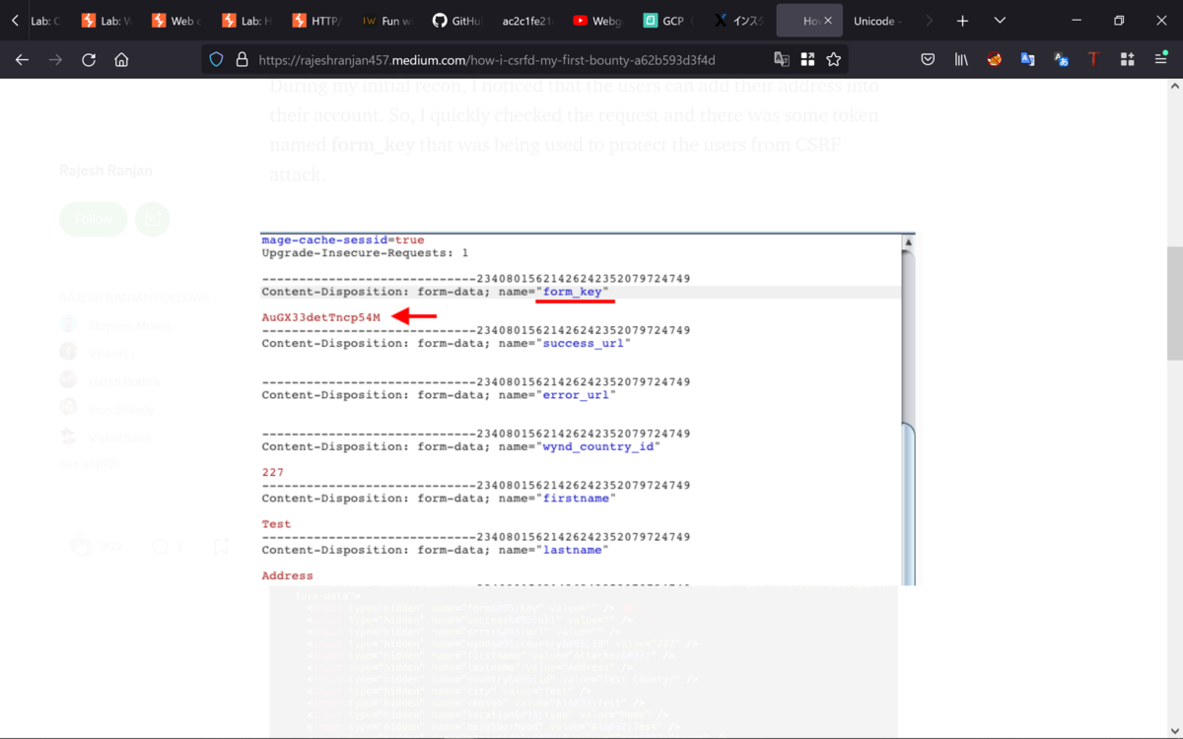Image resolution: width=1183 pixels, height=739 pixels.
Task: Reload the current Medium page
Action: (x=89, y=60)
